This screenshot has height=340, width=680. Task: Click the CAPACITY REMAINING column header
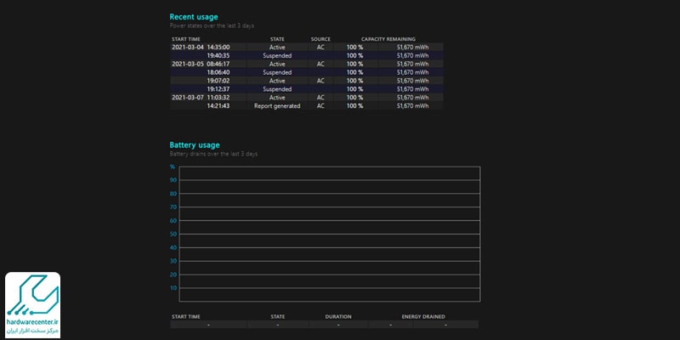click(388, 39)
